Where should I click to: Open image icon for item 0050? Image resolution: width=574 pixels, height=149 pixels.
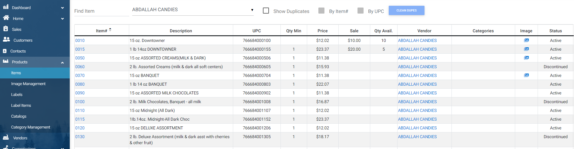[x=526, y=58]
